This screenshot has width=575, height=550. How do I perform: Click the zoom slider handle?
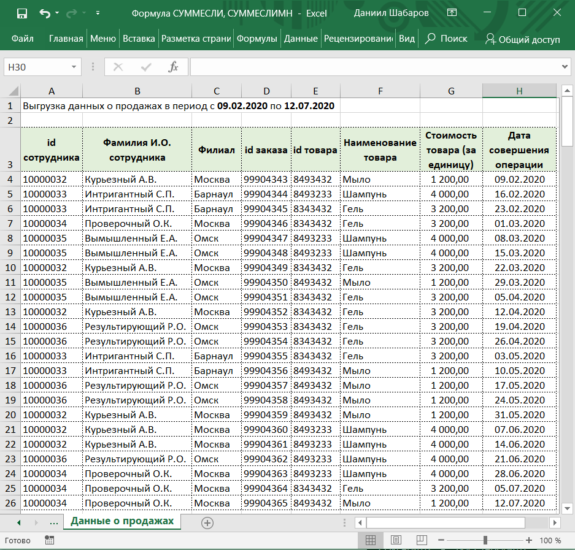point(485,540)
